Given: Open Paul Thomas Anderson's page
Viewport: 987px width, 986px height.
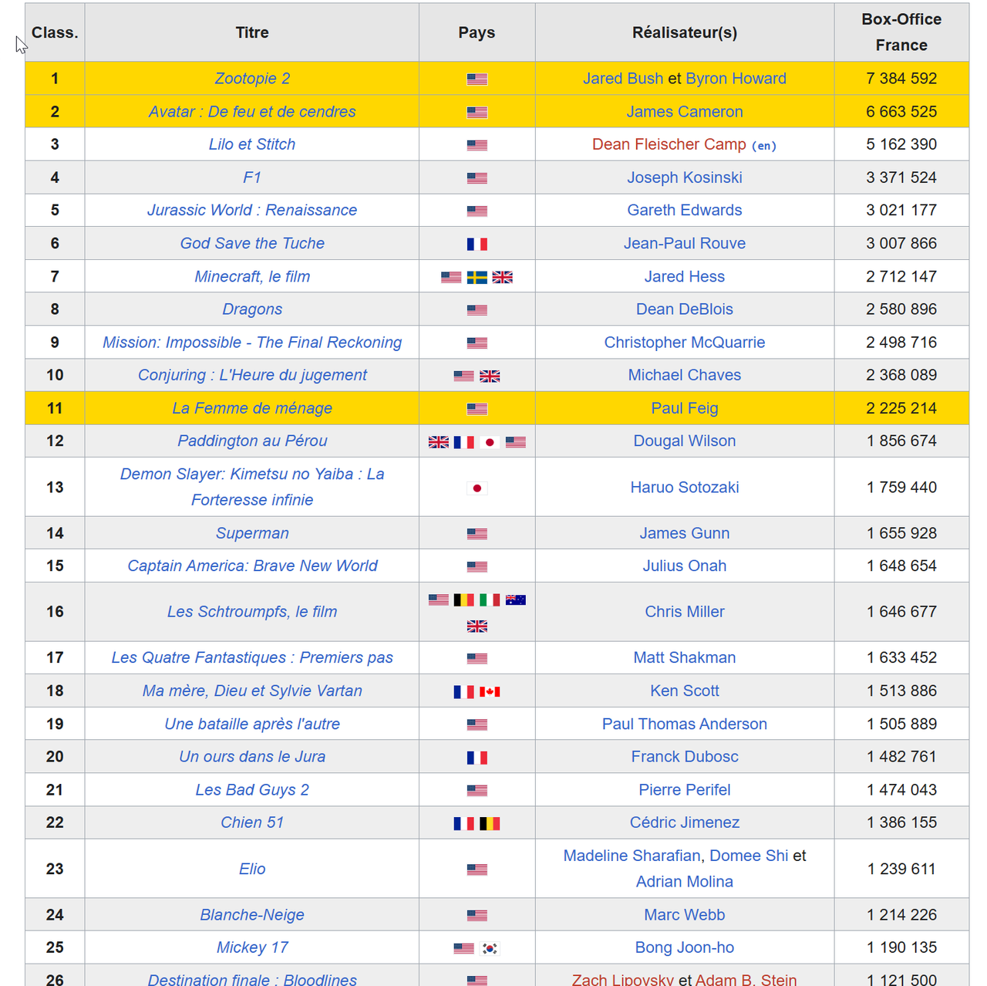Looking at the screenshot, I should (x=685, y=724).
